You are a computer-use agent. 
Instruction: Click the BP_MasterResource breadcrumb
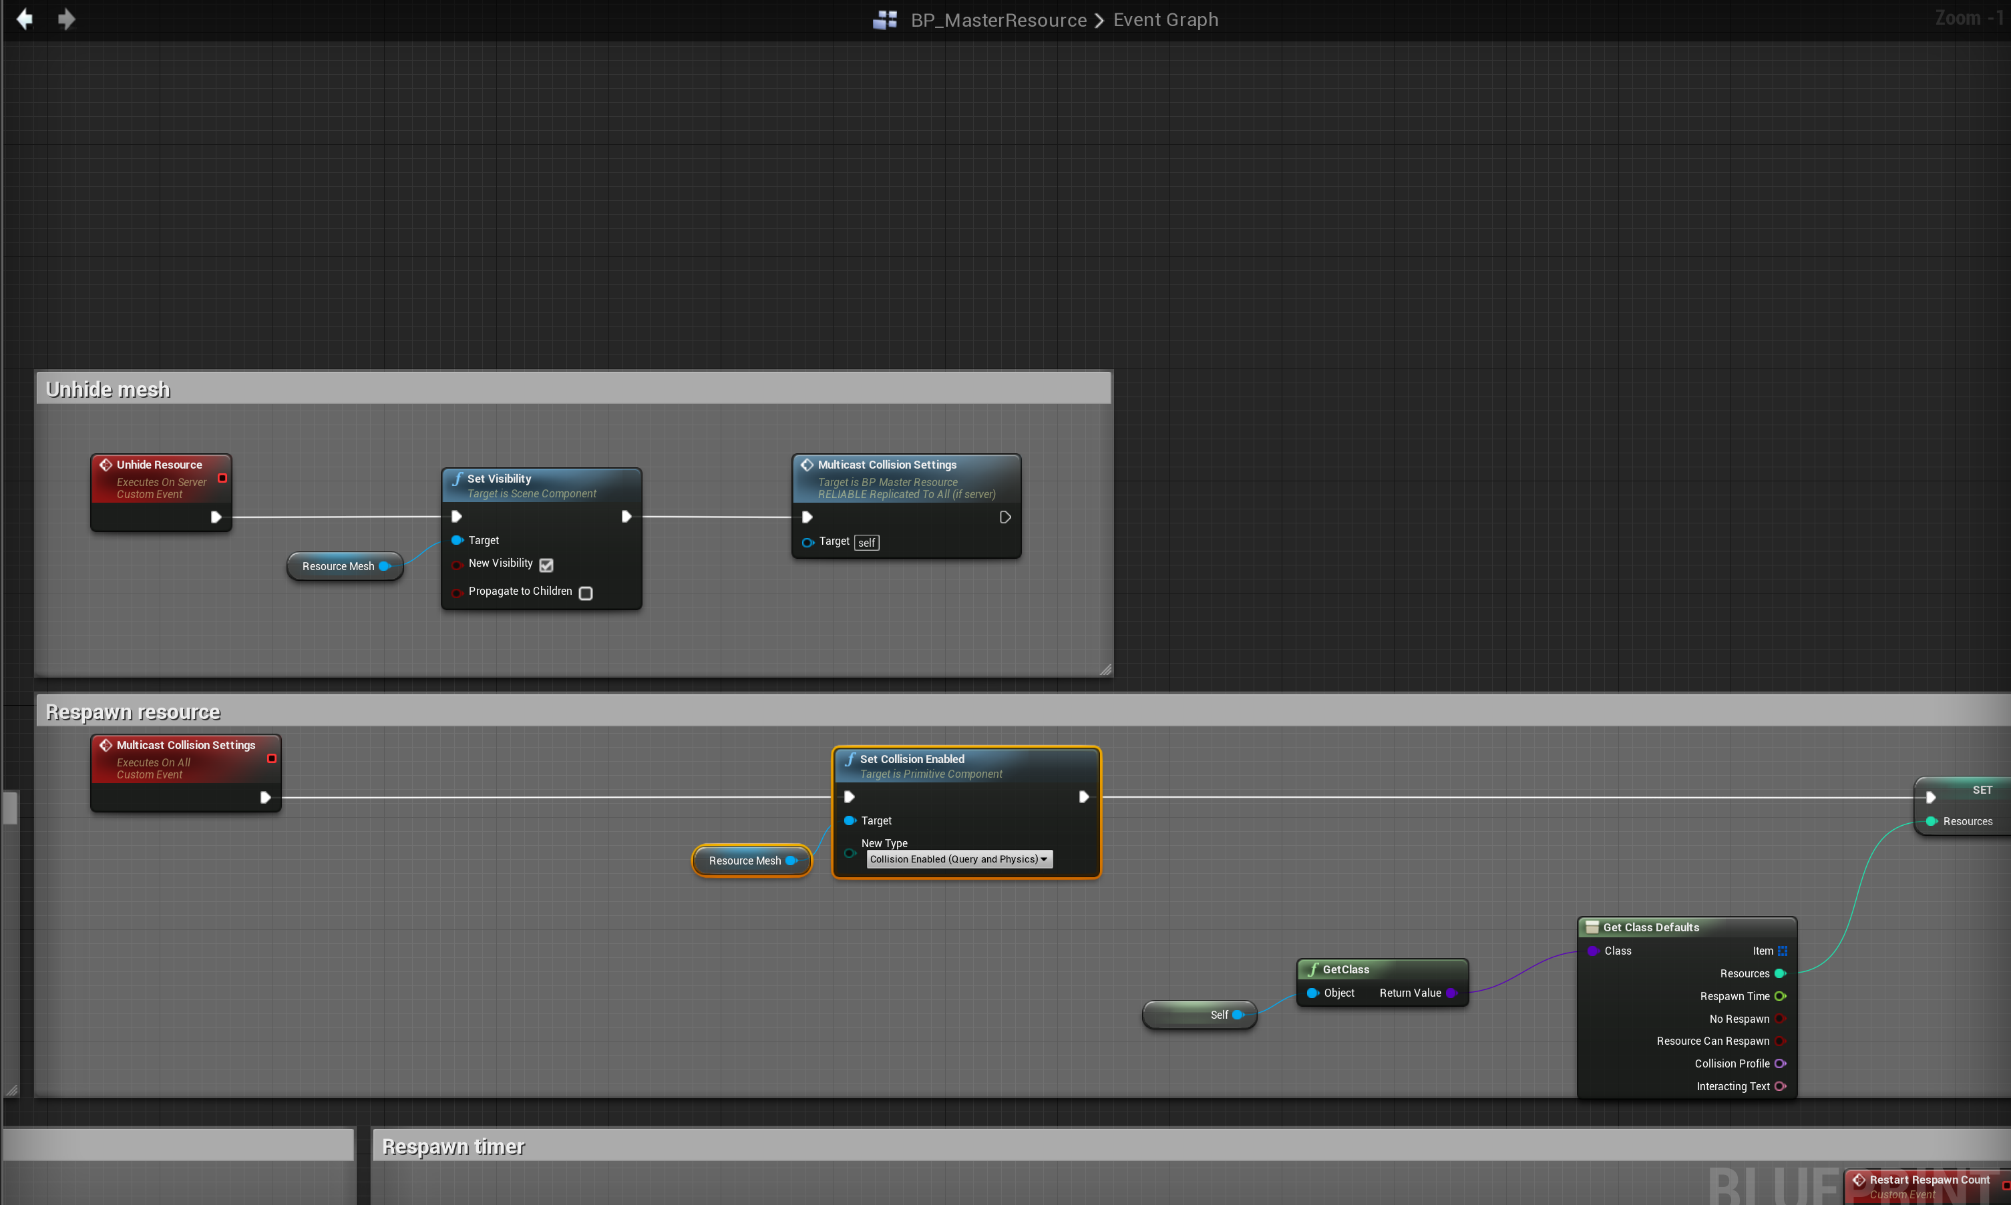point(998,19)
